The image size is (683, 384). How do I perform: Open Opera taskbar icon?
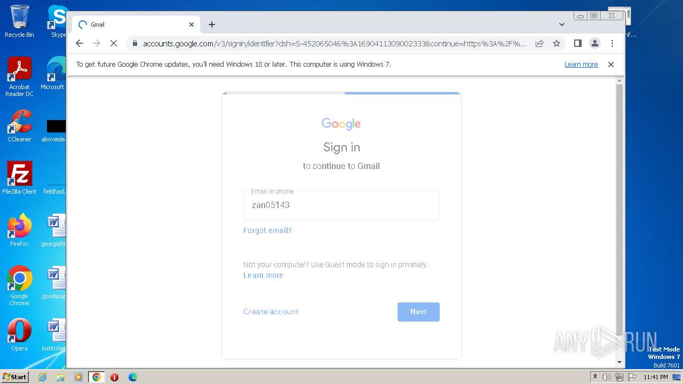(114, 377)
